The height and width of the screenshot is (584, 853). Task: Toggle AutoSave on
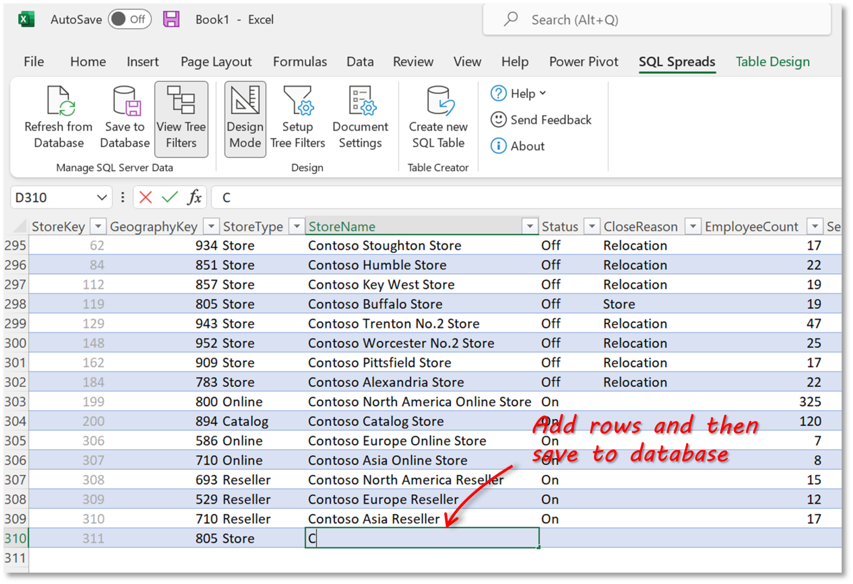[x=129, y=19]
